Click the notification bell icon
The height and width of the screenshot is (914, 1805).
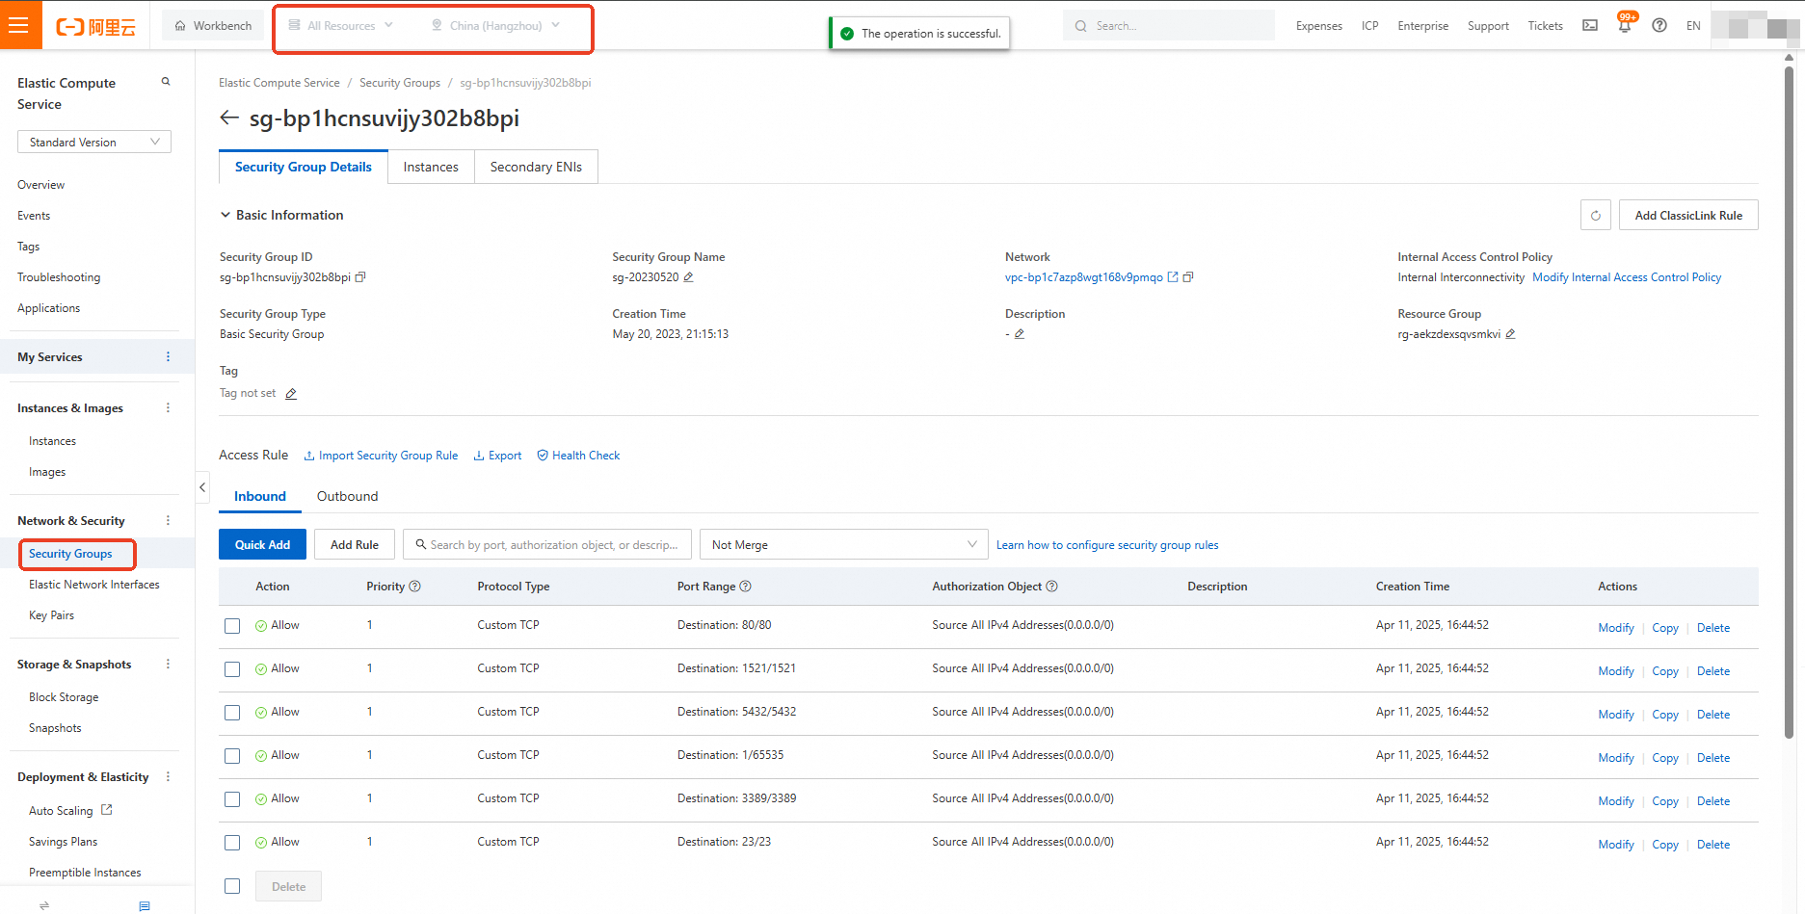(x=1625, y=26)
